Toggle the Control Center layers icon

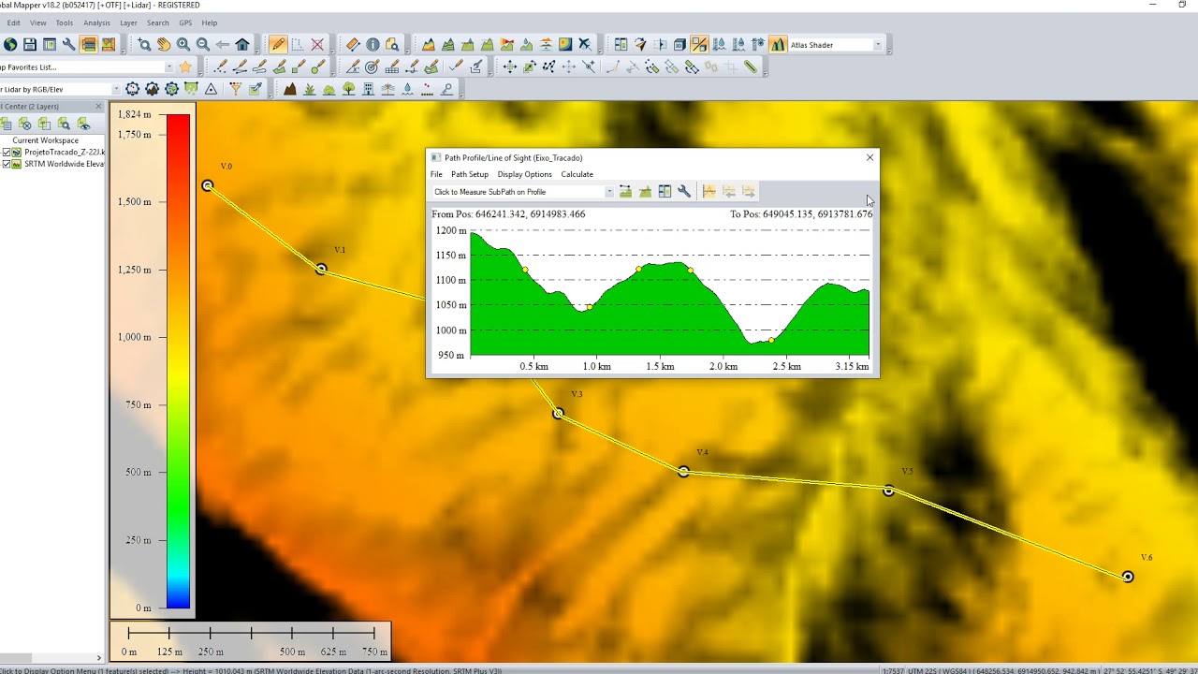[x=89, y=44]
